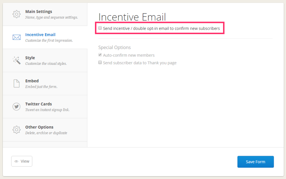Switch to the Style tab
Screen dimensions: 286x179
pyautogui.click(x=45, y=61)
